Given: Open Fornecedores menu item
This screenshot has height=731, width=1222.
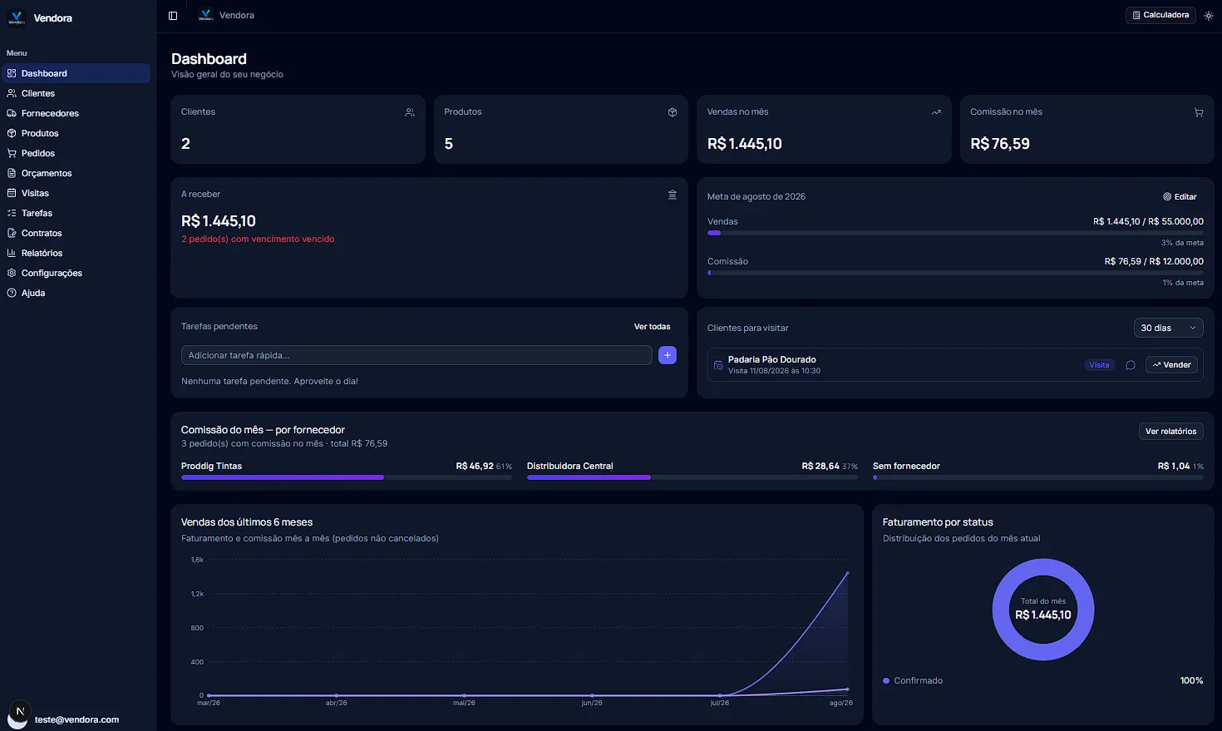Looking at the screenshot, I should [x=76, y=113].
